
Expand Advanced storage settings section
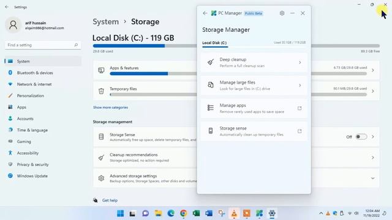pyautogui.click(x=373, y=178)
